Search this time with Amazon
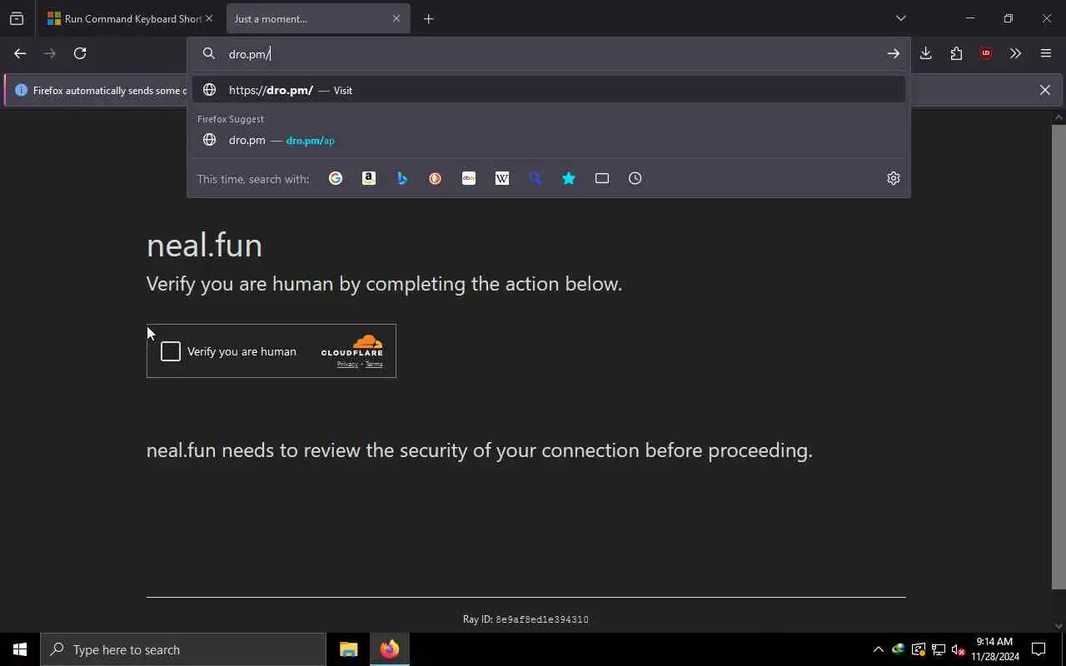The width and height of the screenshot is (1066, 666). (369, 178)
